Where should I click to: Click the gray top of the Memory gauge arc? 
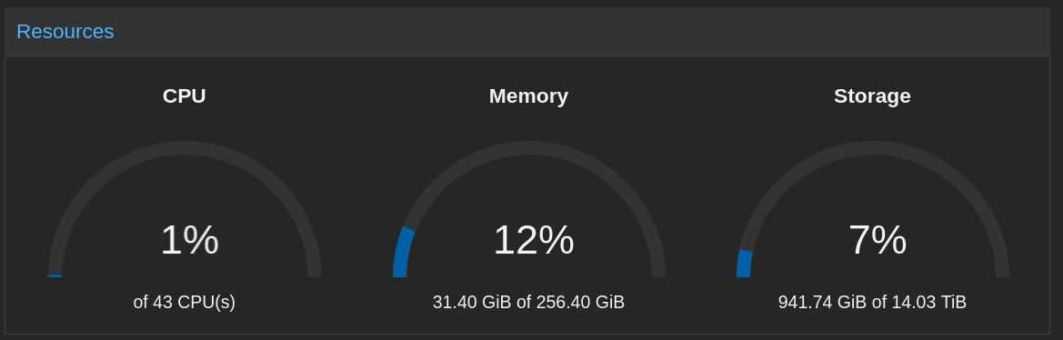coord(529,147)
